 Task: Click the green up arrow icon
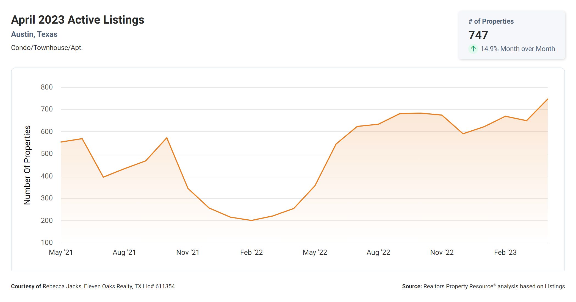tap(473, 49)
